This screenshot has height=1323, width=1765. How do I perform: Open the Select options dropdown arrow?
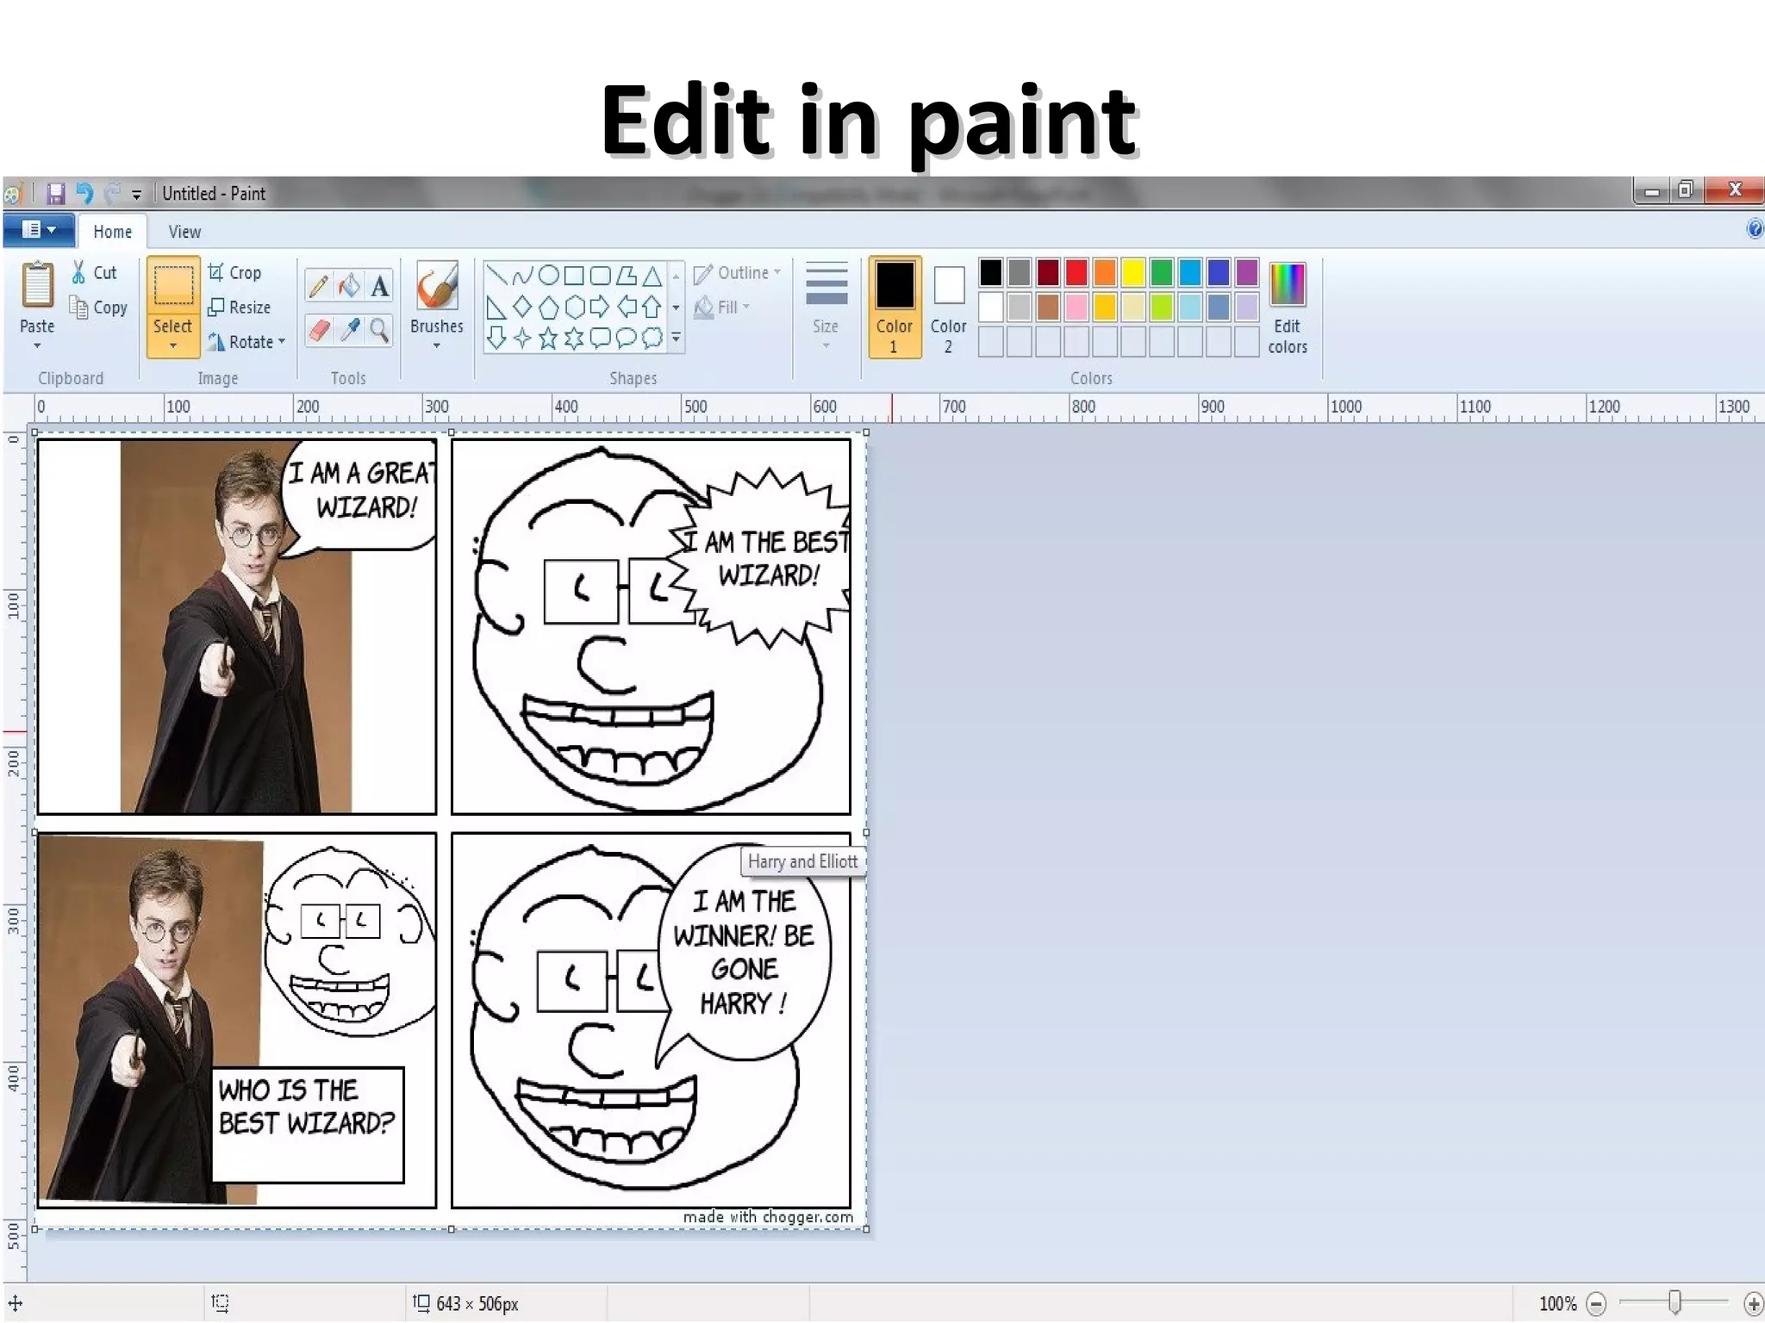(x=173, y=346)
